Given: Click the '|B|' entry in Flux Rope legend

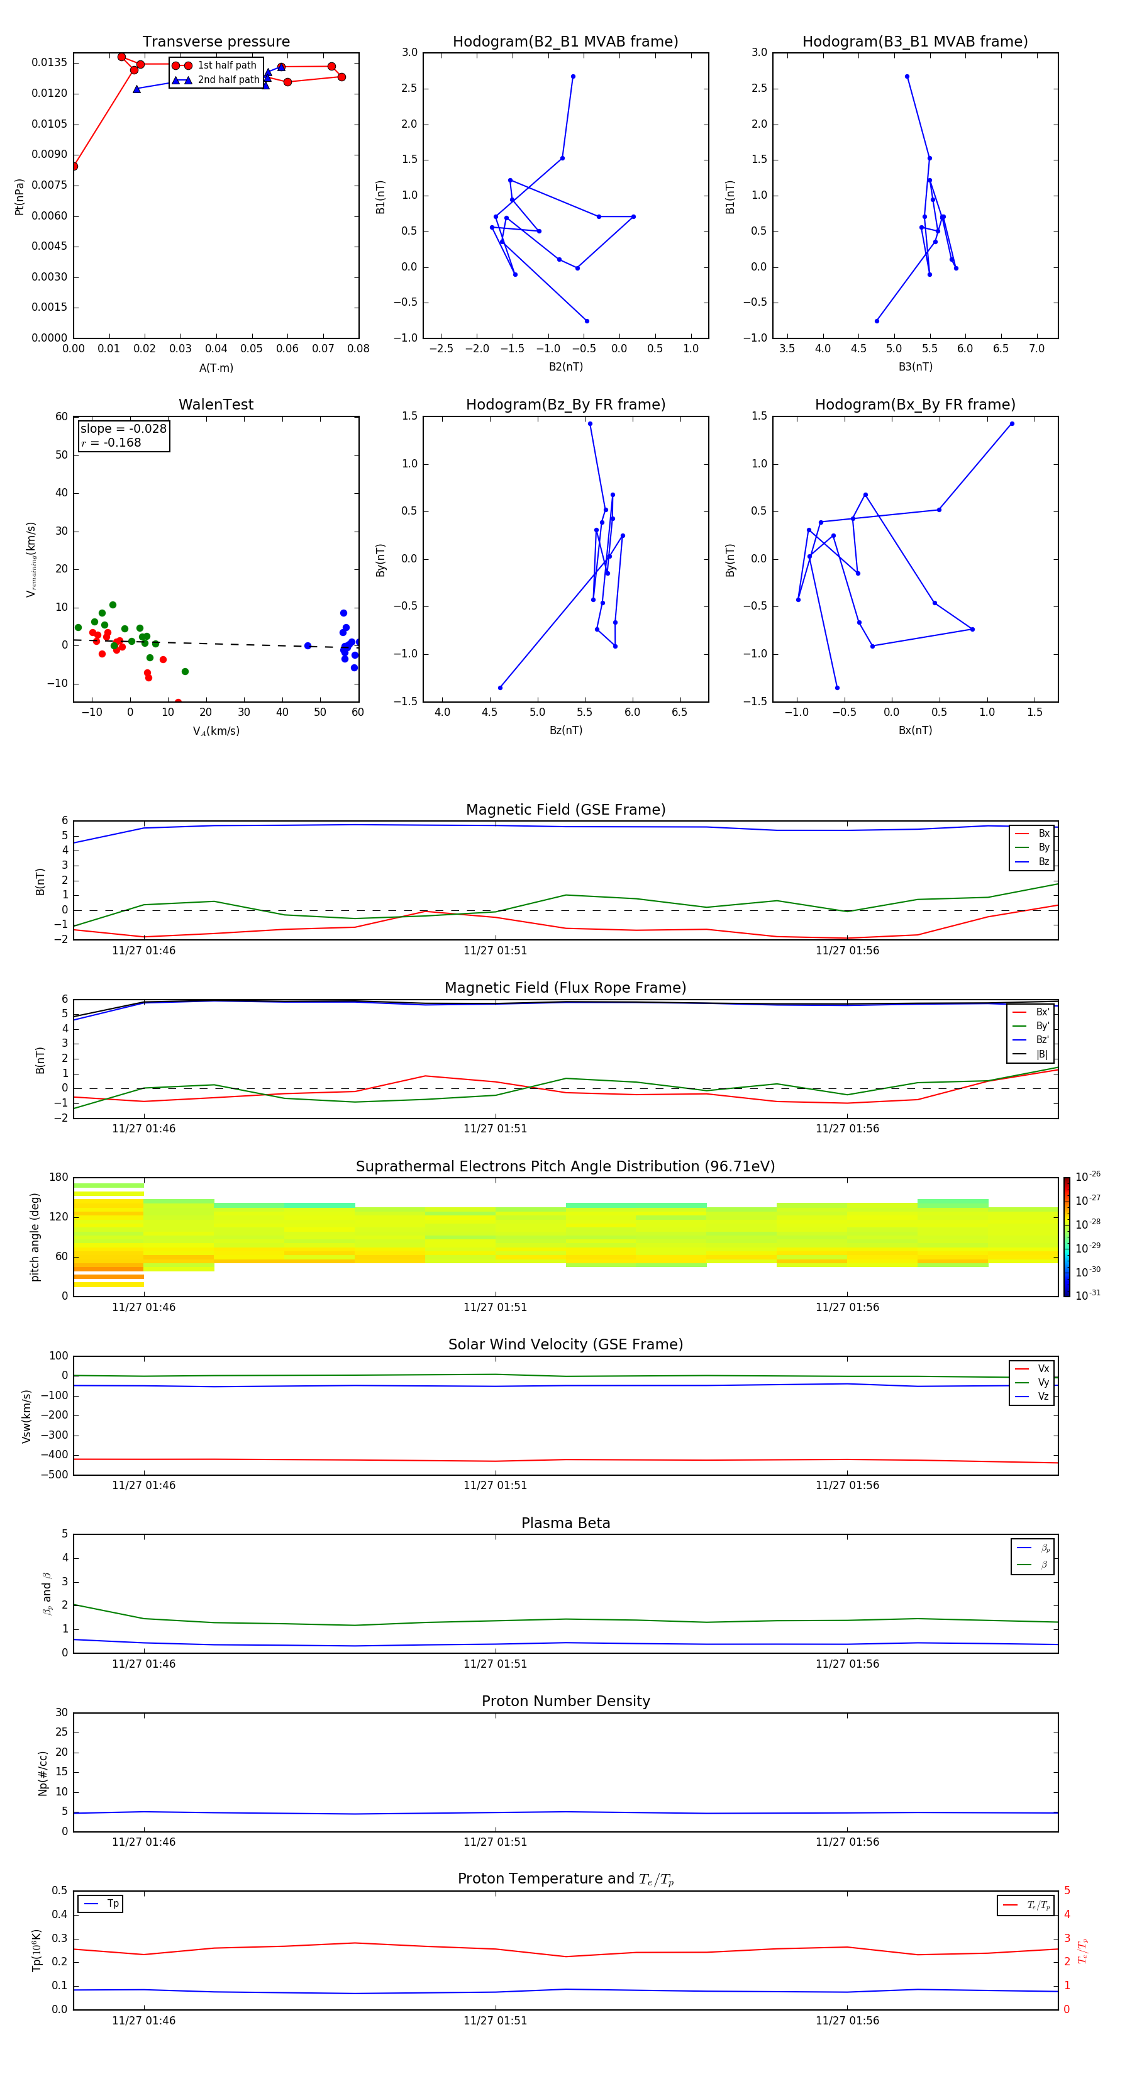Looking at the screenshot, I should tap(1031, 1054).
